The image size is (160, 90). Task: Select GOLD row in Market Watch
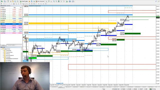(11, 22)
